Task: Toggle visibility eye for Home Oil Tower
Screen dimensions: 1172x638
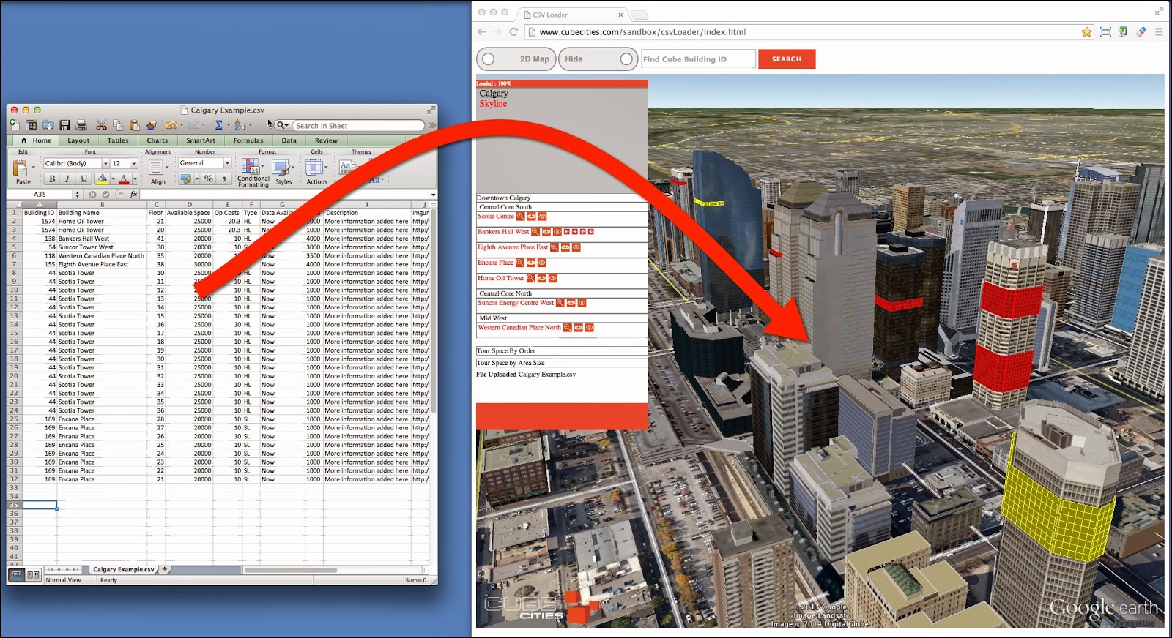Action: tap(553, 278)
